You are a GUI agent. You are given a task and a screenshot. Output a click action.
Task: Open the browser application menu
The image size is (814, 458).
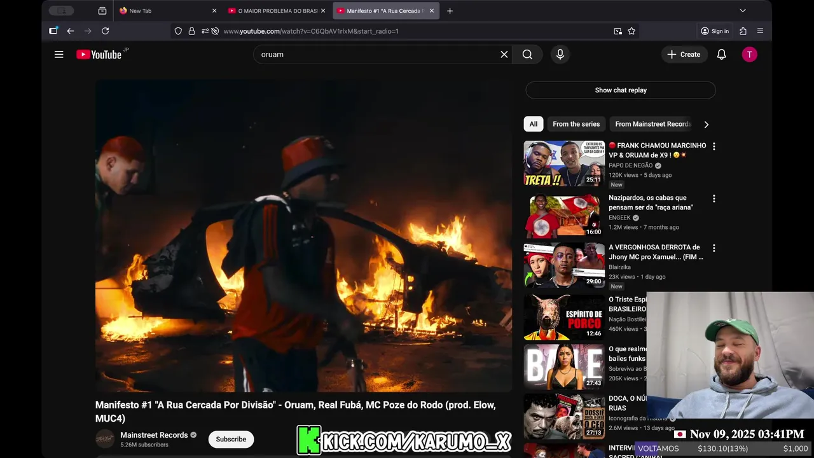pyautogui.click(x=760, y=31)
